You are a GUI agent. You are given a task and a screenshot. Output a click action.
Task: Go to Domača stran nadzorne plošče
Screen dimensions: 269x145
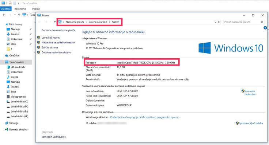coord(58,30)
